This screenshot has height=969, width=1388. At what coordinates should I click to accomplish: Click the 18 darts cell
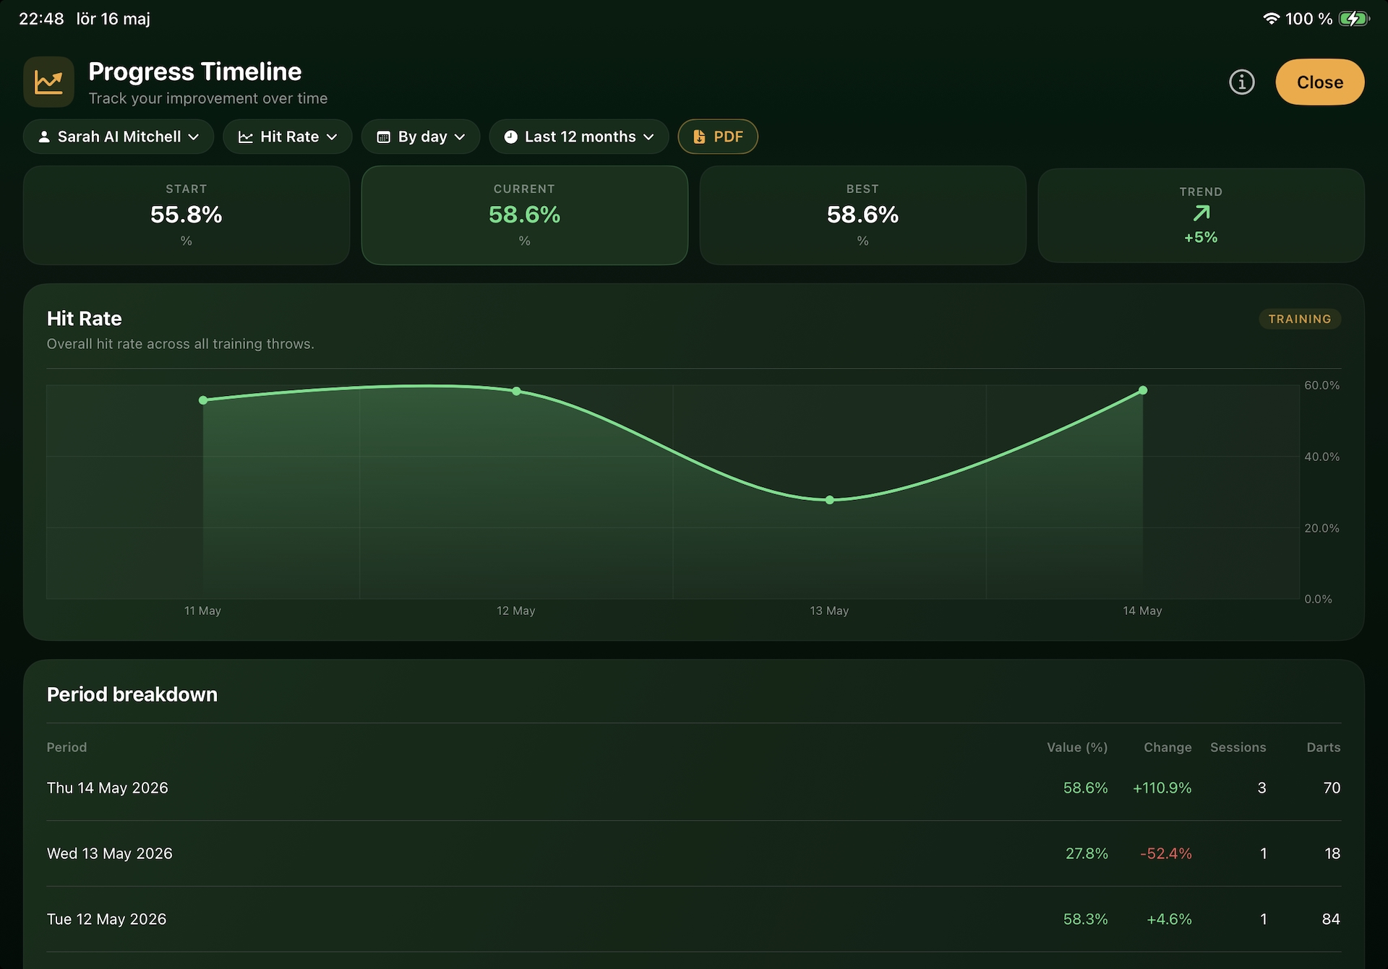pyautogui.click(x=1332, y=853)
